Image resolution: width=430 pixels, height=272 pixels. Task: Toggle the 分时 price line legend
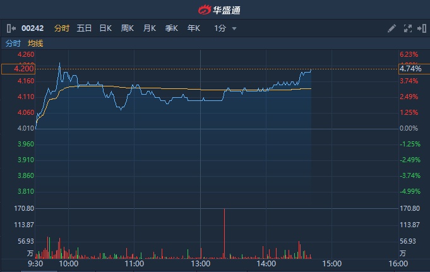[13, 44]
